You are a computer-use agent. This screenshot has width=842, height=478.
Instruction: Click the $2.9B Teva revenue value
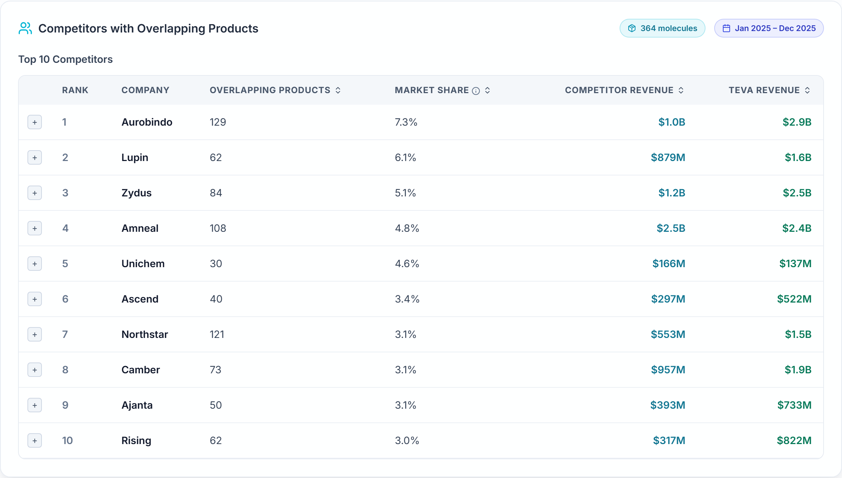(x=797, y=122)
